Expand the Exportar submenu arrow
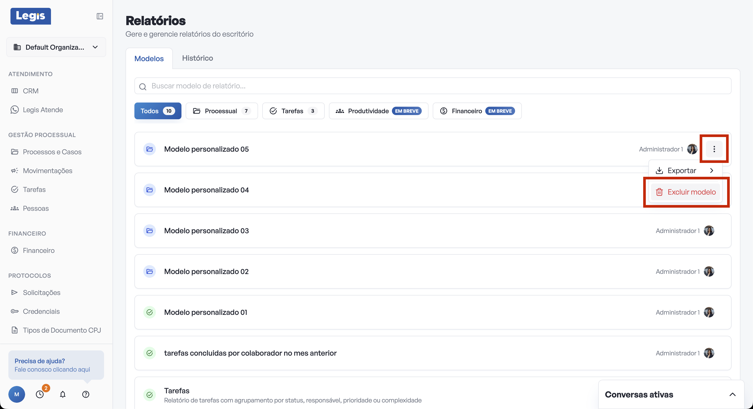This screenshot has height=409, width=753. click(x=711, y=171)
